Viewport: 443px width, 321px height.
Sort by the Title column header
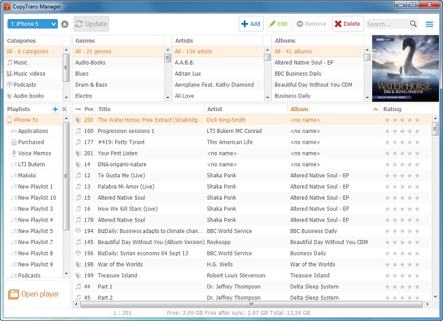[x=150, y=109]
